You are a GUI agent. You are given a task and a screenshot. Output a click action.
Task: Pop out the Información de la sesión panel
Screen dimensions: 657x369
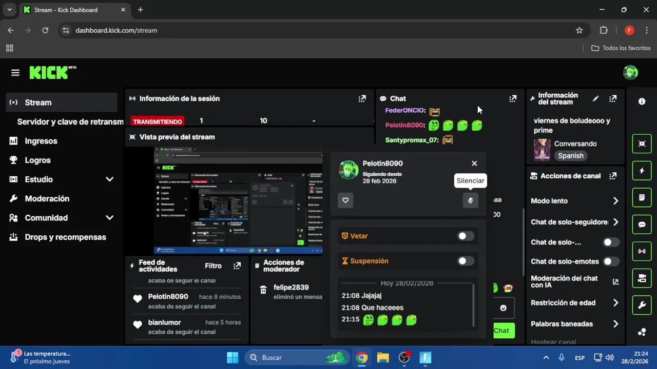click(362, 98)
